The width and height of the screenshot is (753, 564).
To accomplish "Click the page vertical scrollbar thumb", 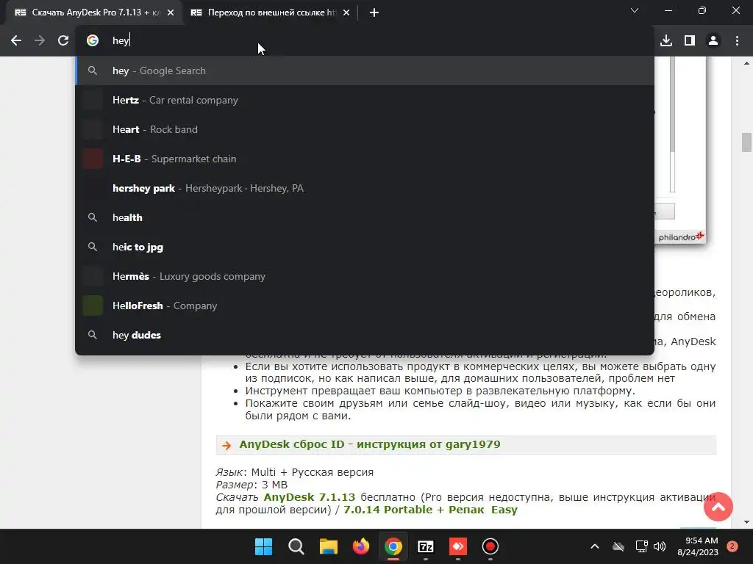I will click(x=746, y=142).
